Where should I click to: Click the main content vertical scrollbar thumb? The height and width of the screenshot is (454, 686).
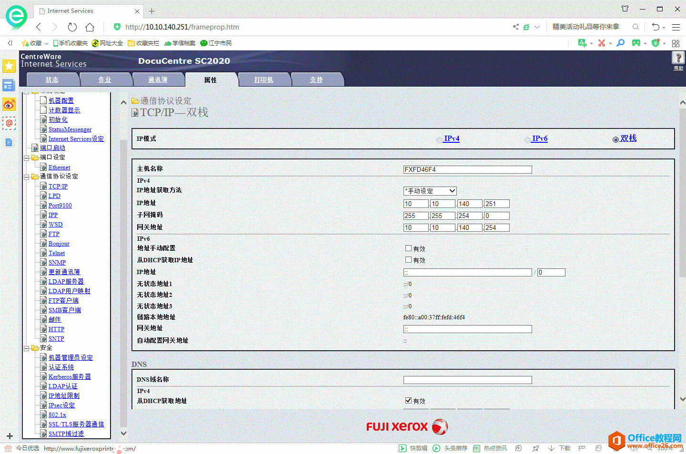[x=683, y=193]
